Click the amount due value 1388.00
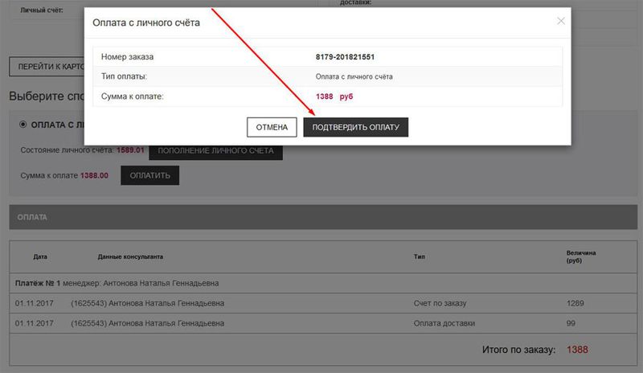Image resolution: width=643 pixels, height=373 pixels. tap(94, 175)
